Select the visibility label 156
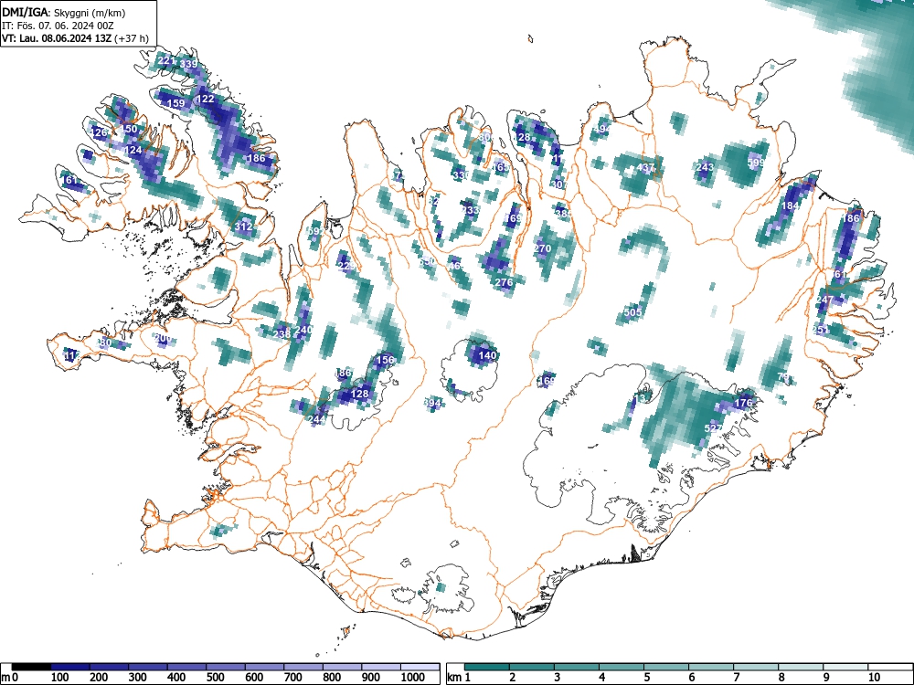This screenshot has height=685, width=914. [x=386, y=360]
